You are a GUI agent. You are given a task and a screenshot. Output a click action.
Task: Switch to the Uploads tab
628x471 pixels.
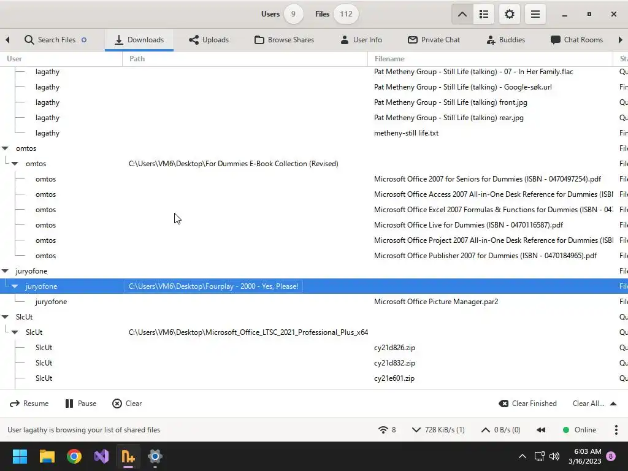click(x=209, y=40)
